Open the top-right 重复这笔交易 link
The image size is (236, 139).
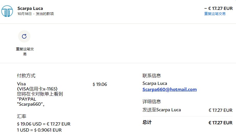point(215,14)
